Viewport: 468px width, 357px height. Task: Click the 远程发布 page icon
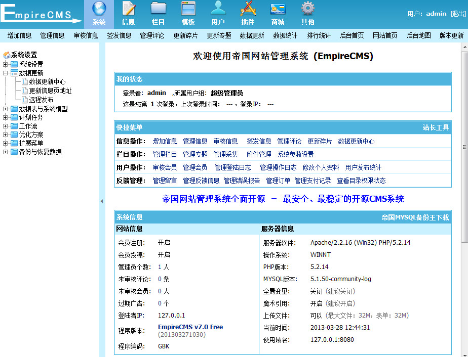(x=25, y=100)
